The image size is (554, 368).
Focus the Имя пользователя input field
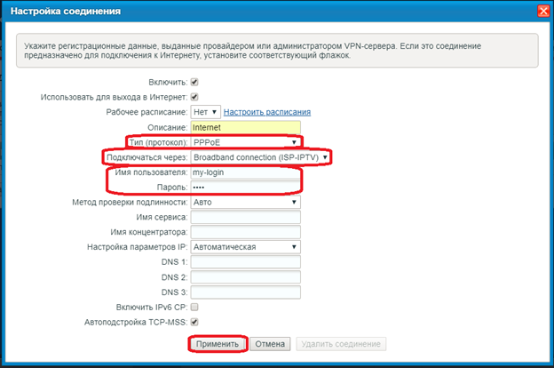[x=246, y=172]
